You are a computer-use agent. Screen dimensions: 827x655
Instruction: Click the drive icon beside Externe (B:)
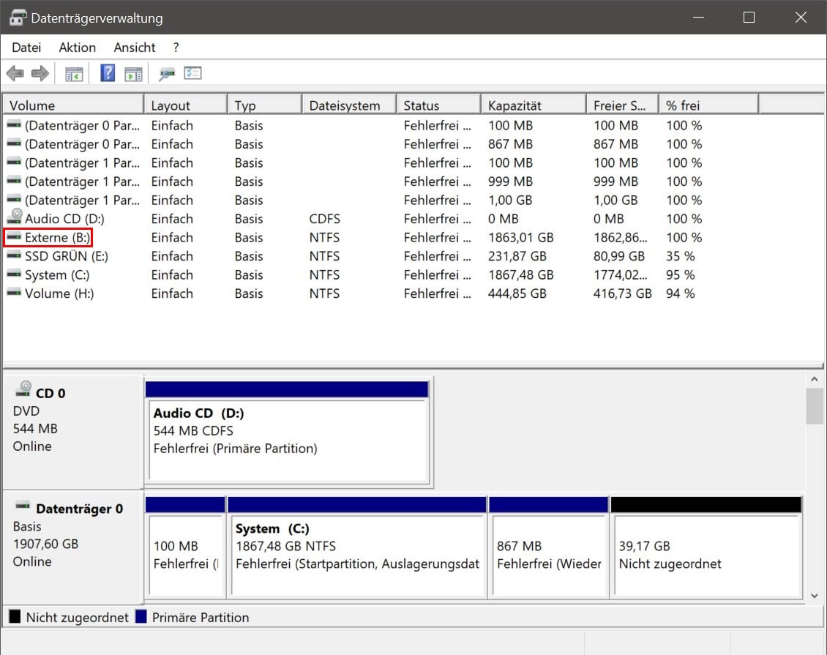[x=14, y=237]
